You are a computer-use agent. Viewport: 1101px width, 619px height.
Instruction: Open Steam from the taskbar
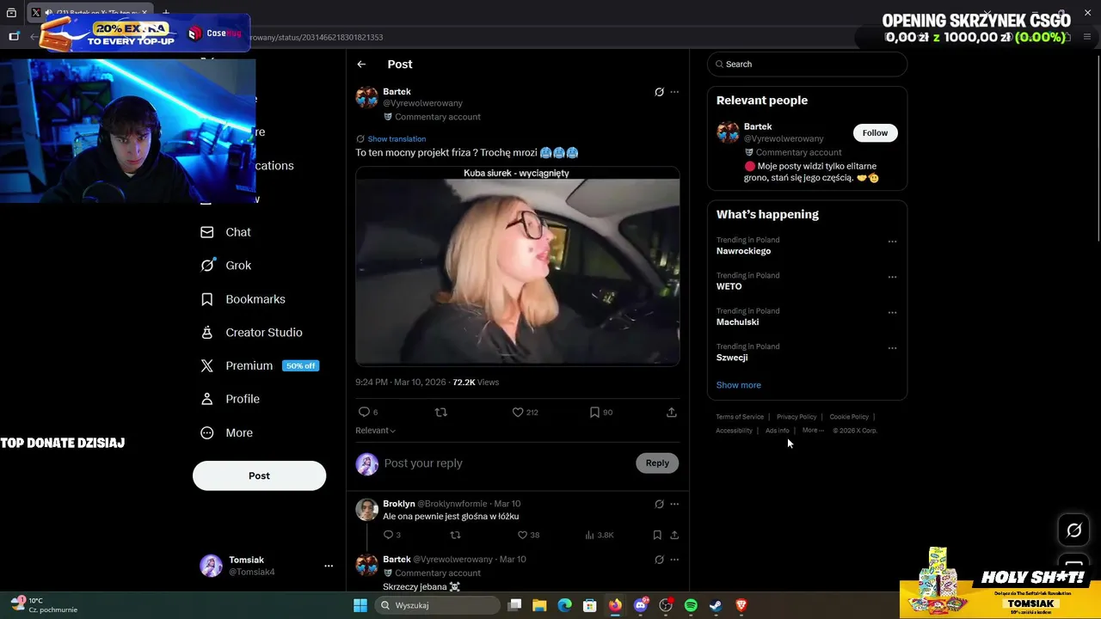pos(716,605)
